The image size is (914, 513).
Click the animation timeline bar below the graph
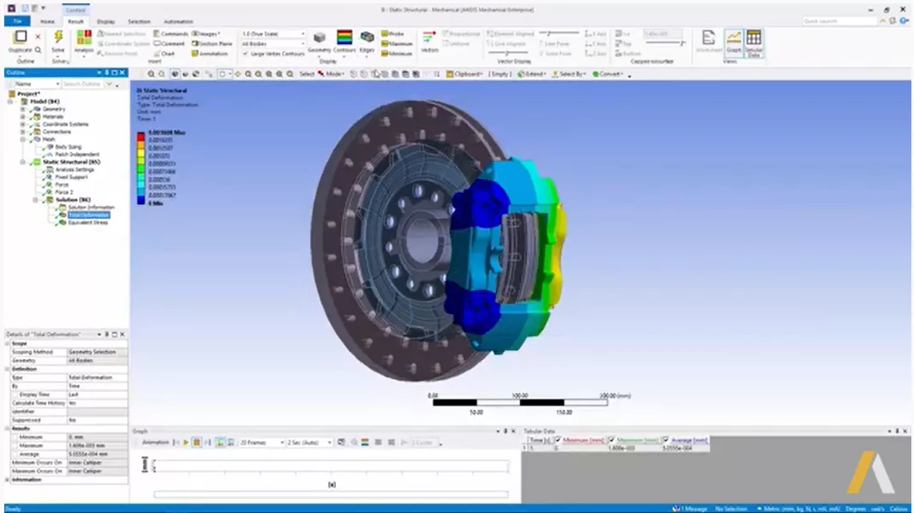point(331,494)
